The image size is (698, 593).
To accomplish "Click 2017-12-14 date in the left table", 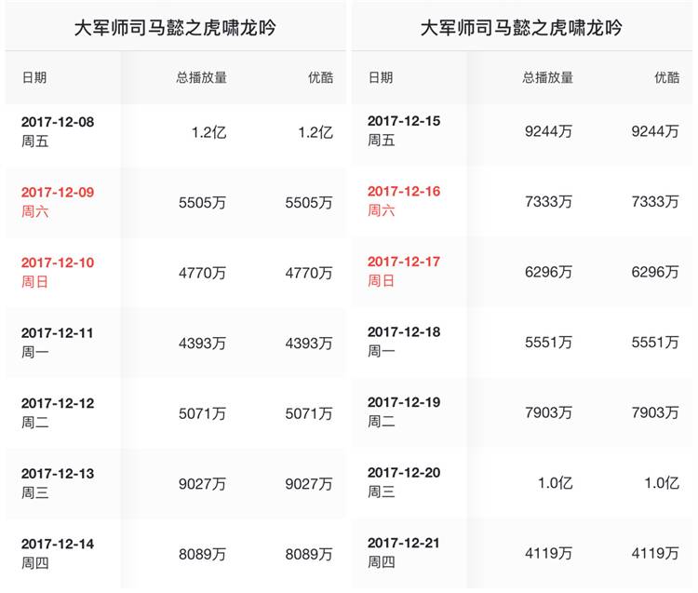I will tap(58, 545).
